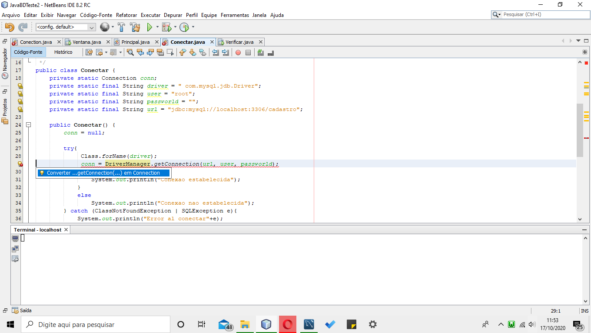Click the magnifier Find Selection icon

(x=130, y=52)
